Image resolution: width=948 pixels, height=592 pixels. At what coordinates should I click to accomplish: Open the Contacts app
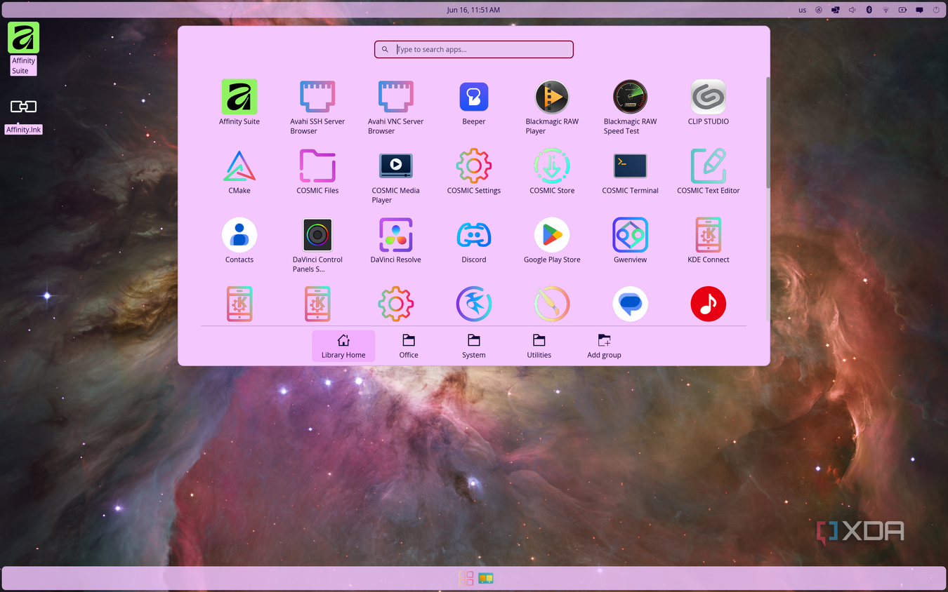click(239, 241)
